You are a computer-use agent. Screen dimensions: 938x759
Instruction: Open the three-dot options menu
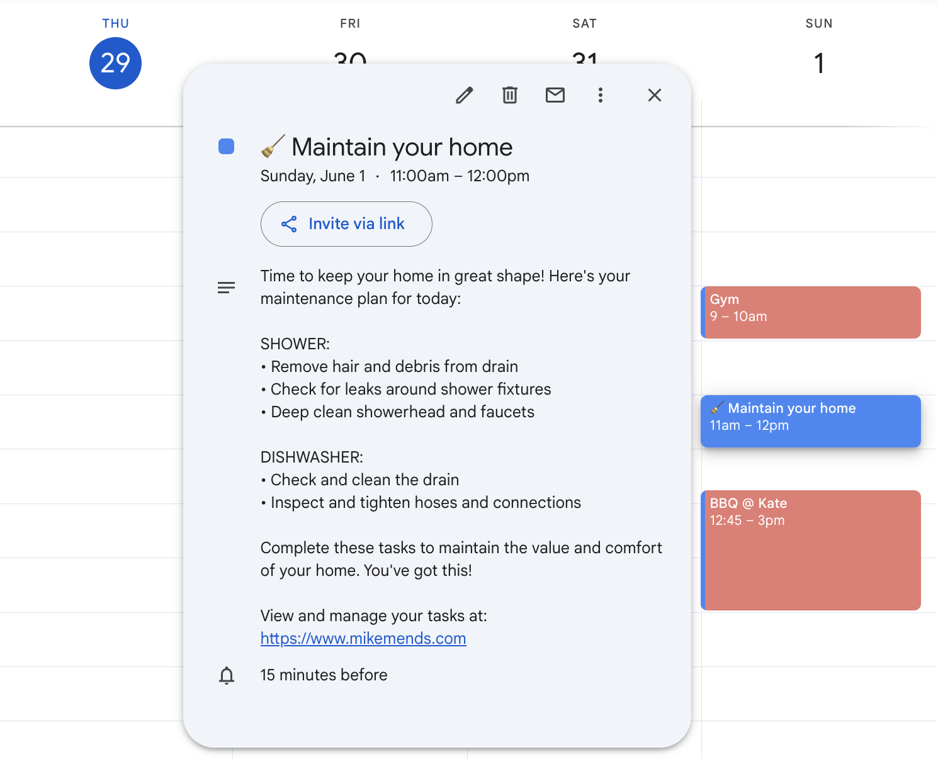tap(601, 95)
